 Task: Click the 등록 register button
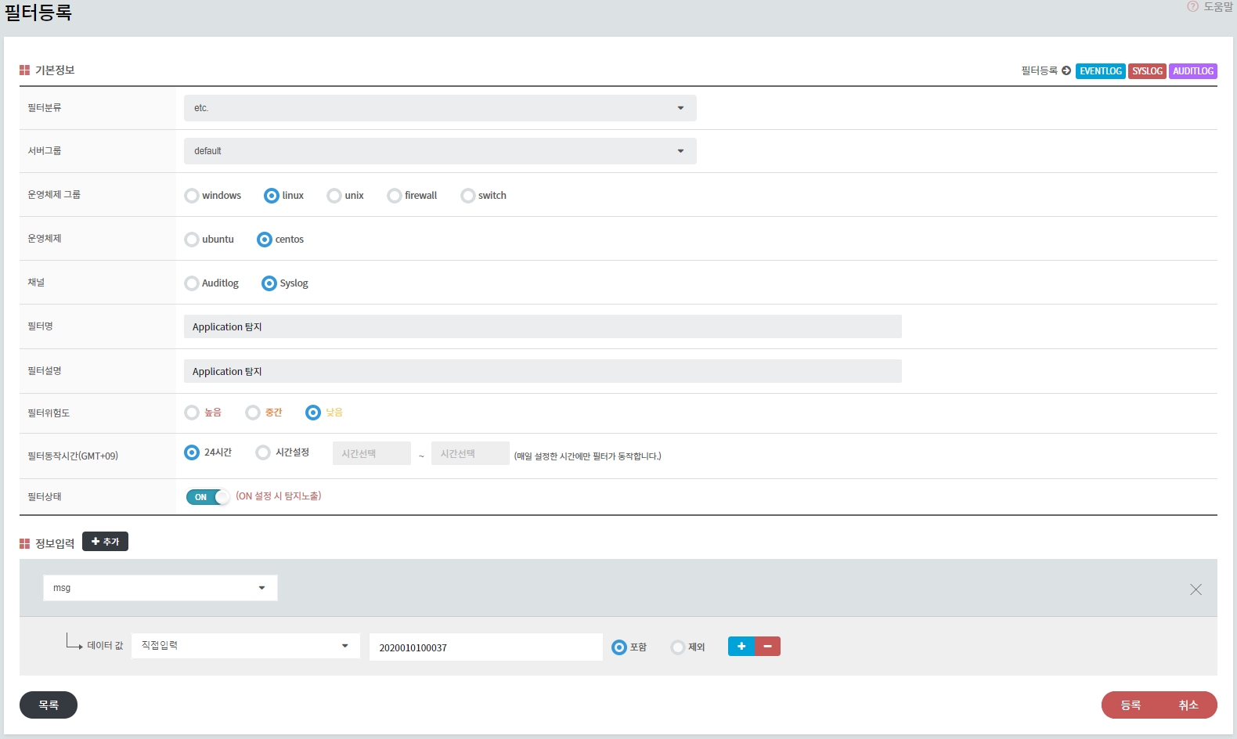[1130, 705]
